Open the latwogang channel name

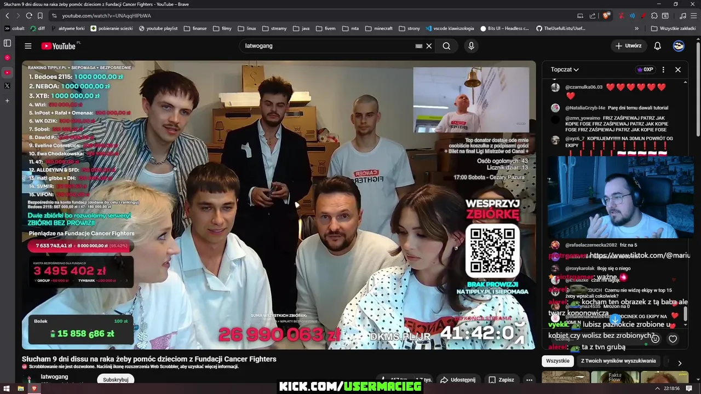55,376
